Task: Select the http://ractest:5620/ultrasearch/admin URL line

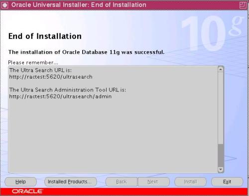Action: pos(60,97)
